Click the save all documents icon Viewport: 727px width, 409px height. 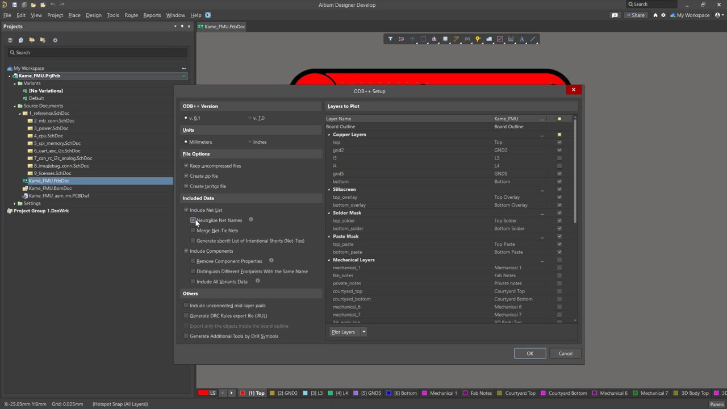(24, 5)
